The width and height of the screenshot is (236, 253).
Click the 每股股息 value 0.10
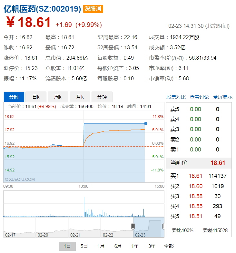pos(129,78)
